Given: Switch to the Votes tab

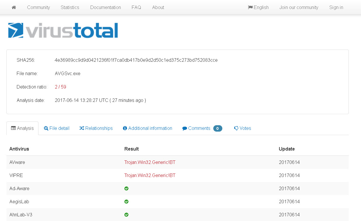Looking at the screenshot, I should [x=242, y=128].
